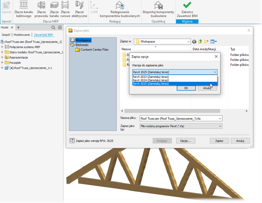Select the Złącze elektryczne tool
The image size is (262, 203).
(79, 9)
